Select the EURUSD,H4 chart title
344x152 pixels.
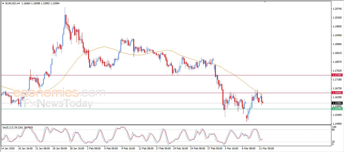click(x=12, y=3)
